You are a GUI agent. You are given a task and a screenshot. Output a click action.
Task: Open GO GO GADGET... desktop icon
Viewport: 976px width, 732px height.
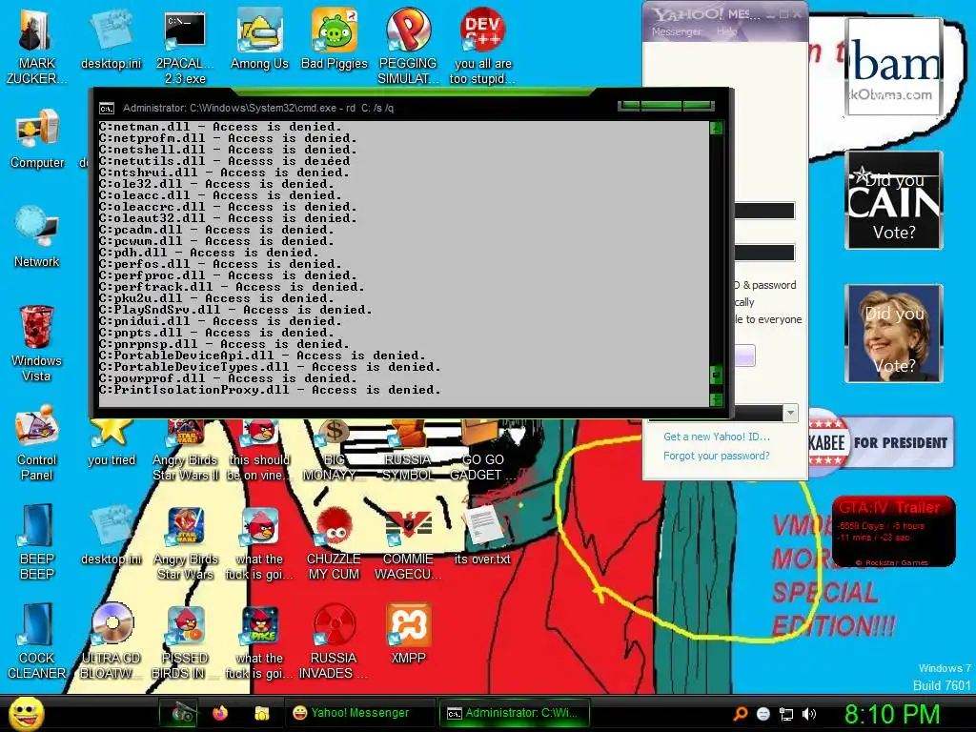(x=482, y=450)
